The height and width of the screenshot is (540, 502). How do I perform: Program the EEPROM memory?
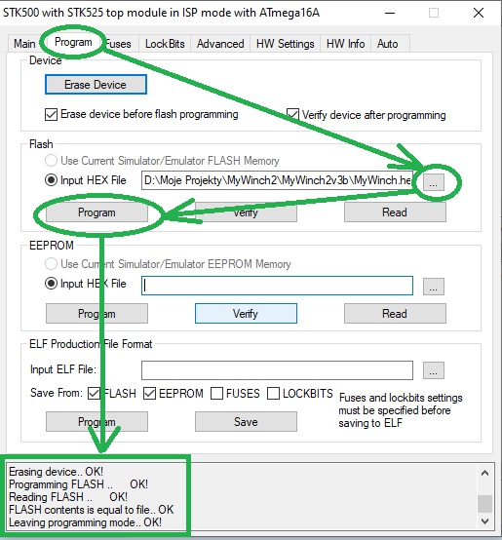[97, 314]
